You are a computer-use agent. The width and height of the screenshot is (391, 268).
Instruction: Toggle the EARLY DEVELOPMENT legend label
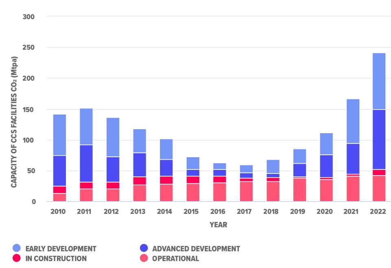pyautogui.click(x=61, y=249)
